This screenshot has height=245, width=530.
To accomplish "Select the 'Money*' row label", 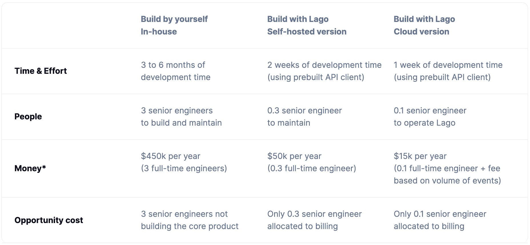I will pyautogui.click(x=30, y=168).
